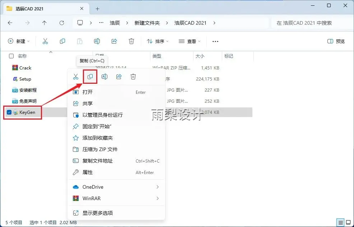Image resolution: width=354 pixels, height=227 pixels.
Task: Click the 1,451 KB size value
Action: click(210, 68)
